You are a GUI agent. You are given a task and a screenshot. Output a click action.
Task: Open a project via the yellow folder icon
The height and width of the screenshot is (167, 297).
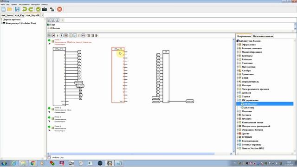coord(9,9)
